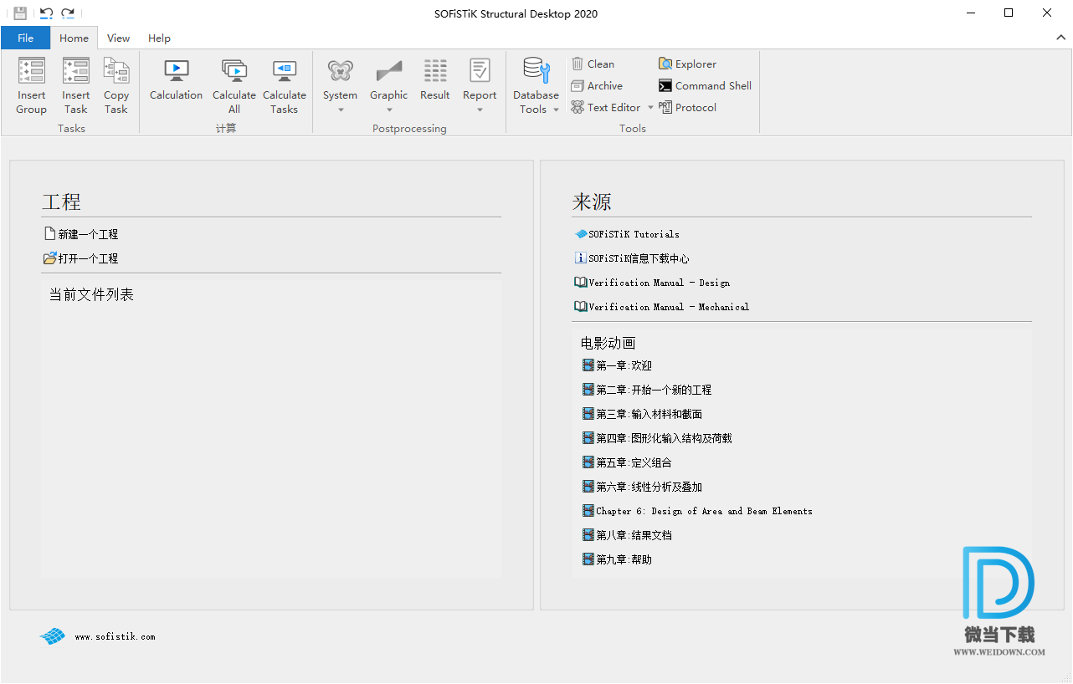The height and width of the screenshot is (684, 1073).
Task: Play movie 第九章:帮助
Action: [617, 560]
